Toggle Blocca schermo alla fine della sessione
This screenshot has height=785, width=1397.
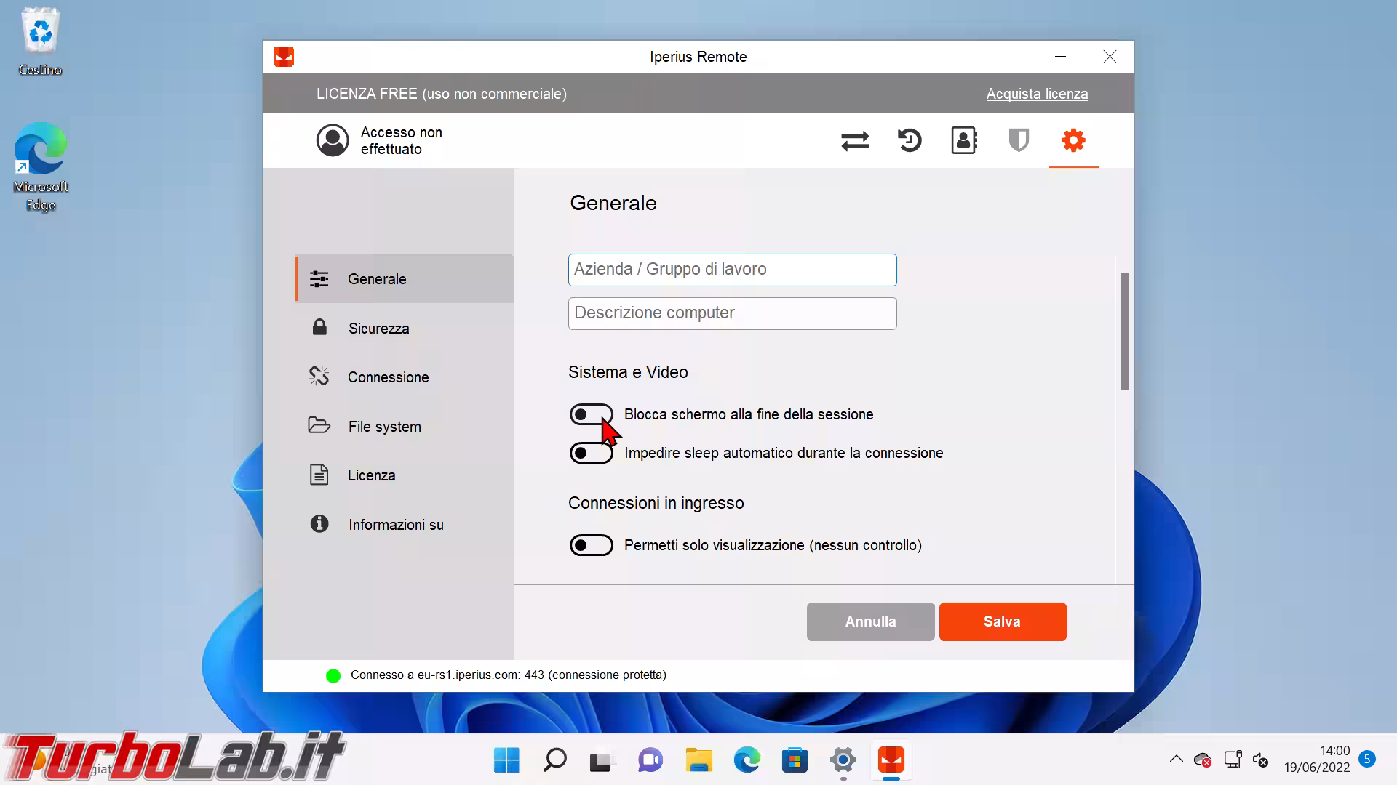pos(591,414)
